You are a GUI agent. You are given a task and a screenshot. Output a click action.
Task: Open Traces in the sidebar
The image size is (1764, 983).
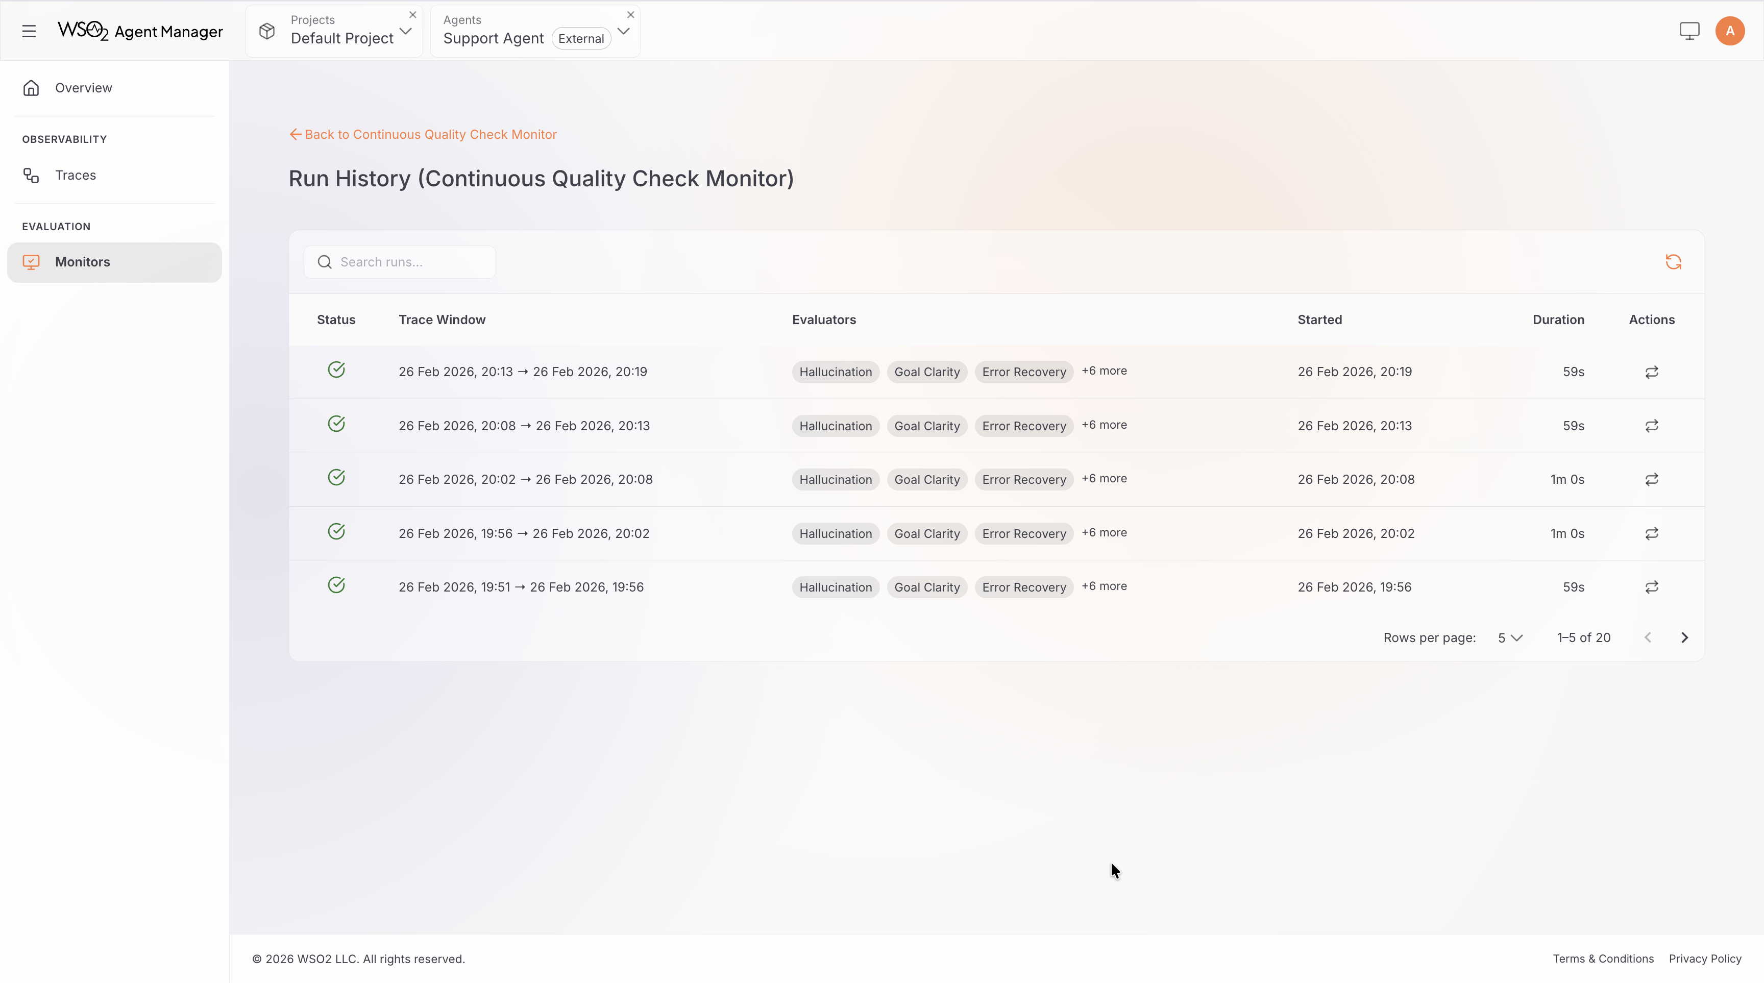[114, 175]
